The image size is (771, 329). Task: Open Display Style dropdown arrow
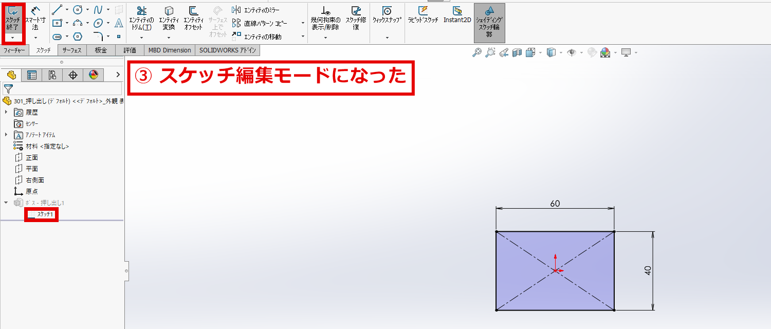561,52
